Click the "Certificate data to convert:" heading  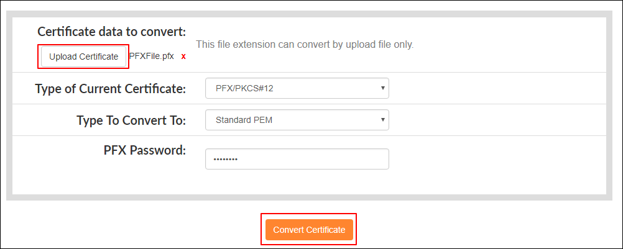(x=111, y=32)
